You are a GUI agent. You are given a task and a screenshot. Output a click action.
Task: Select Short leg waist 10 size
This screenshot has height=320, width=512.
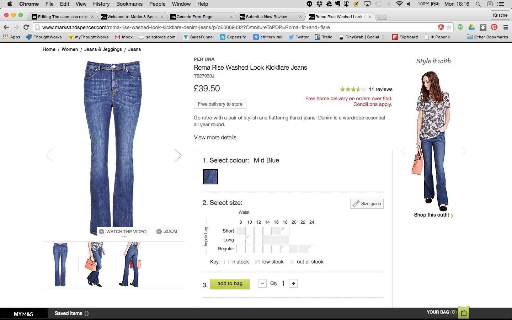tap(250, 231)
